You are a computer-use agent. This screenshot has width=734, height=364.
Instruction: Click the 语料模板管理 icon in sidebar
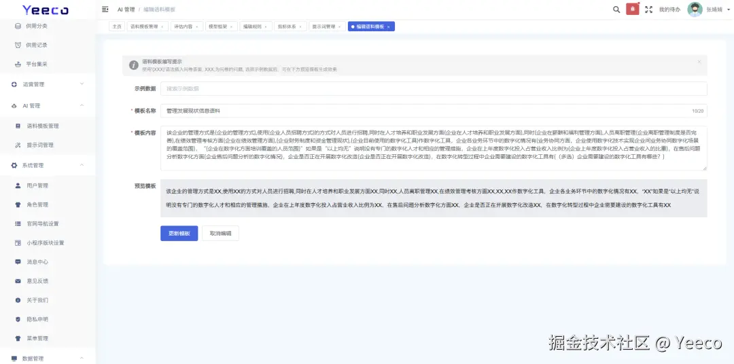pos(18,126)
